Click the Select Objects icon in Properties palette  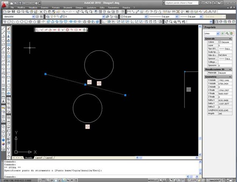(x=227, y=33)
